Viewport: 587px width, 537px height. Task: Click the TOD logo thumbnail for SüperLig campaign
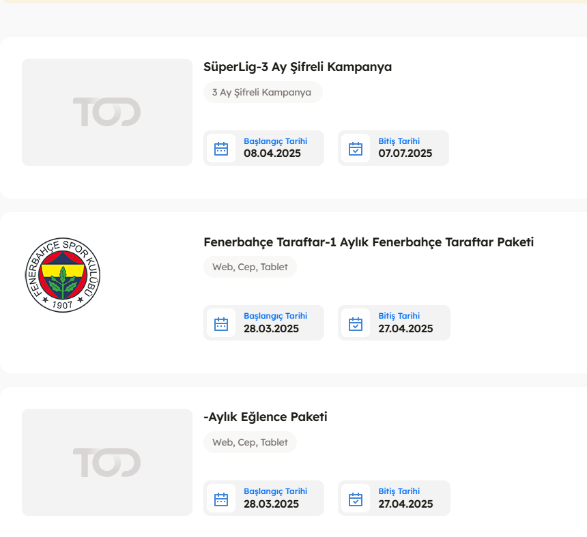point(107,112)
